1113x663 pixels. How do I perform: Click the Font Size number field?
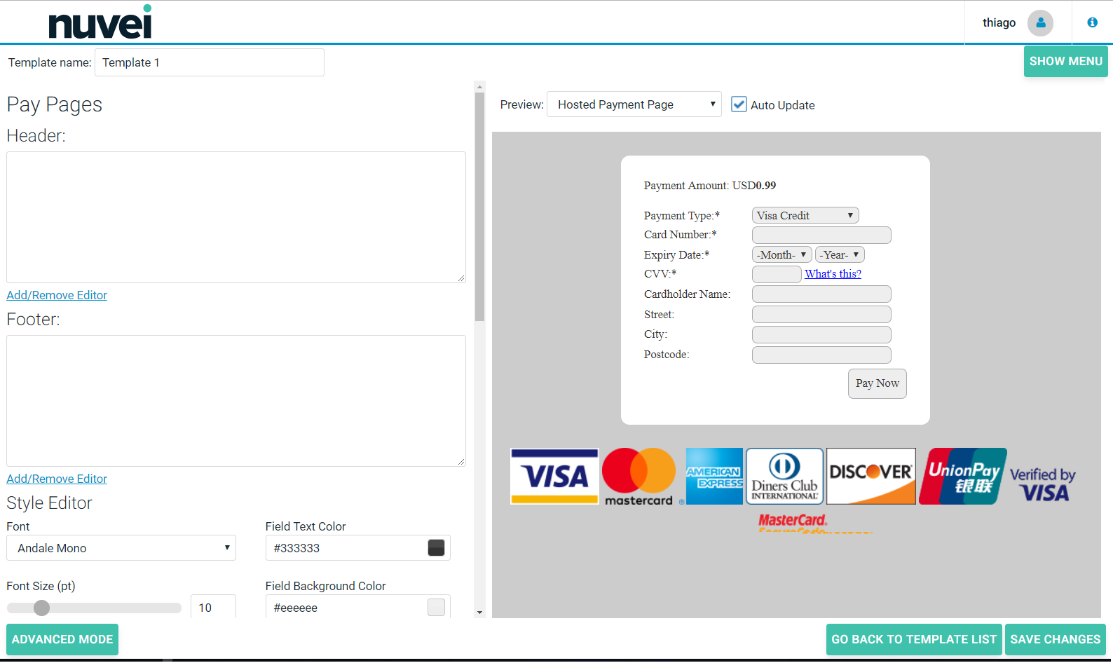[213, 607]
